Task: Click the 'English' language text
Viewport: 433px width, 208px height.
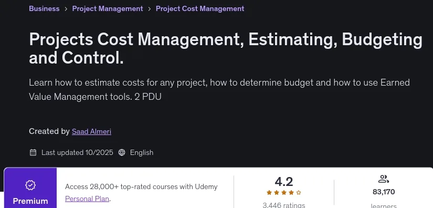Action: [x=142, y=152]
